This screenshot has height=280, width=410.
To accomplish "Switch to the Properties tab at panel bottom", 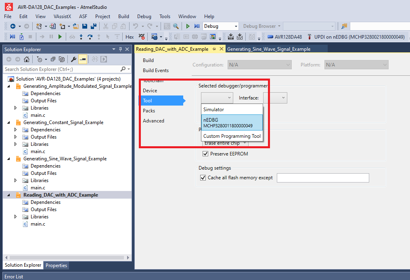I will 56,265.
